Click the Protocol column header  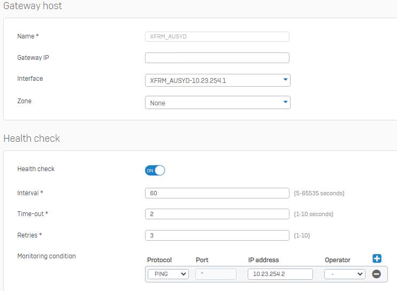pos(159,260)
